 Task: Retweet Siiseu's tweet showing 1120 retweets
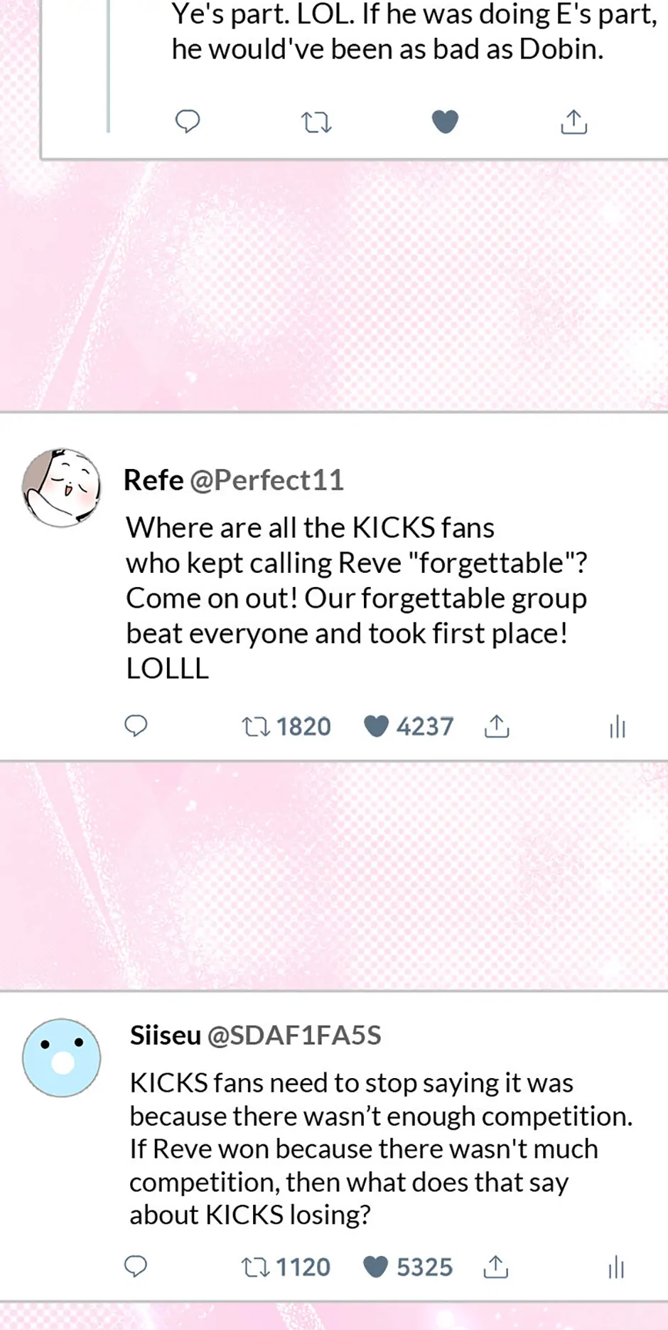click(x=254, y=1267)
